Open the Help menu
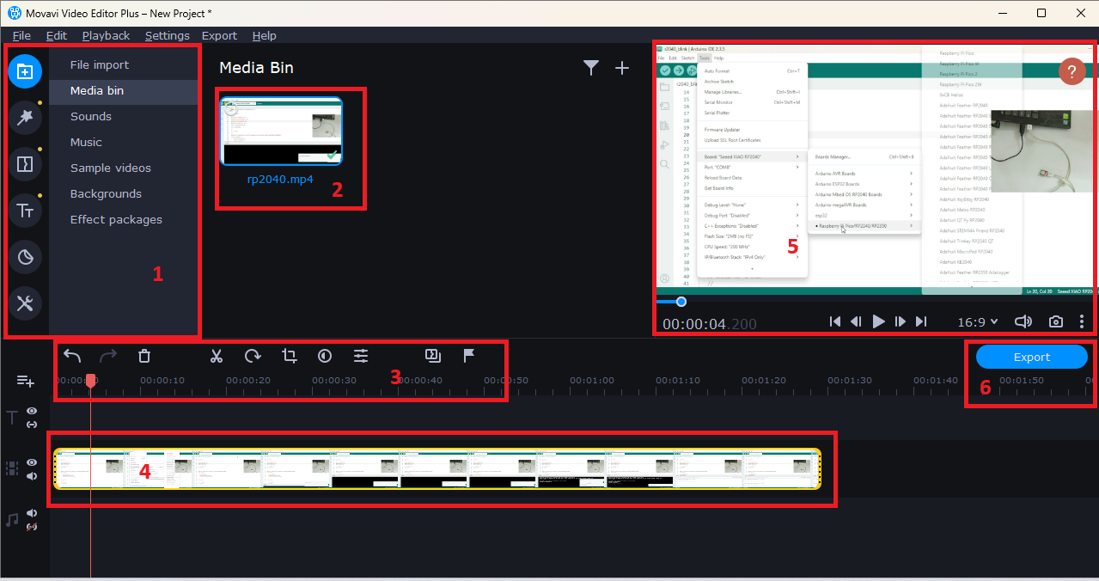 click(x=265, y=35)
